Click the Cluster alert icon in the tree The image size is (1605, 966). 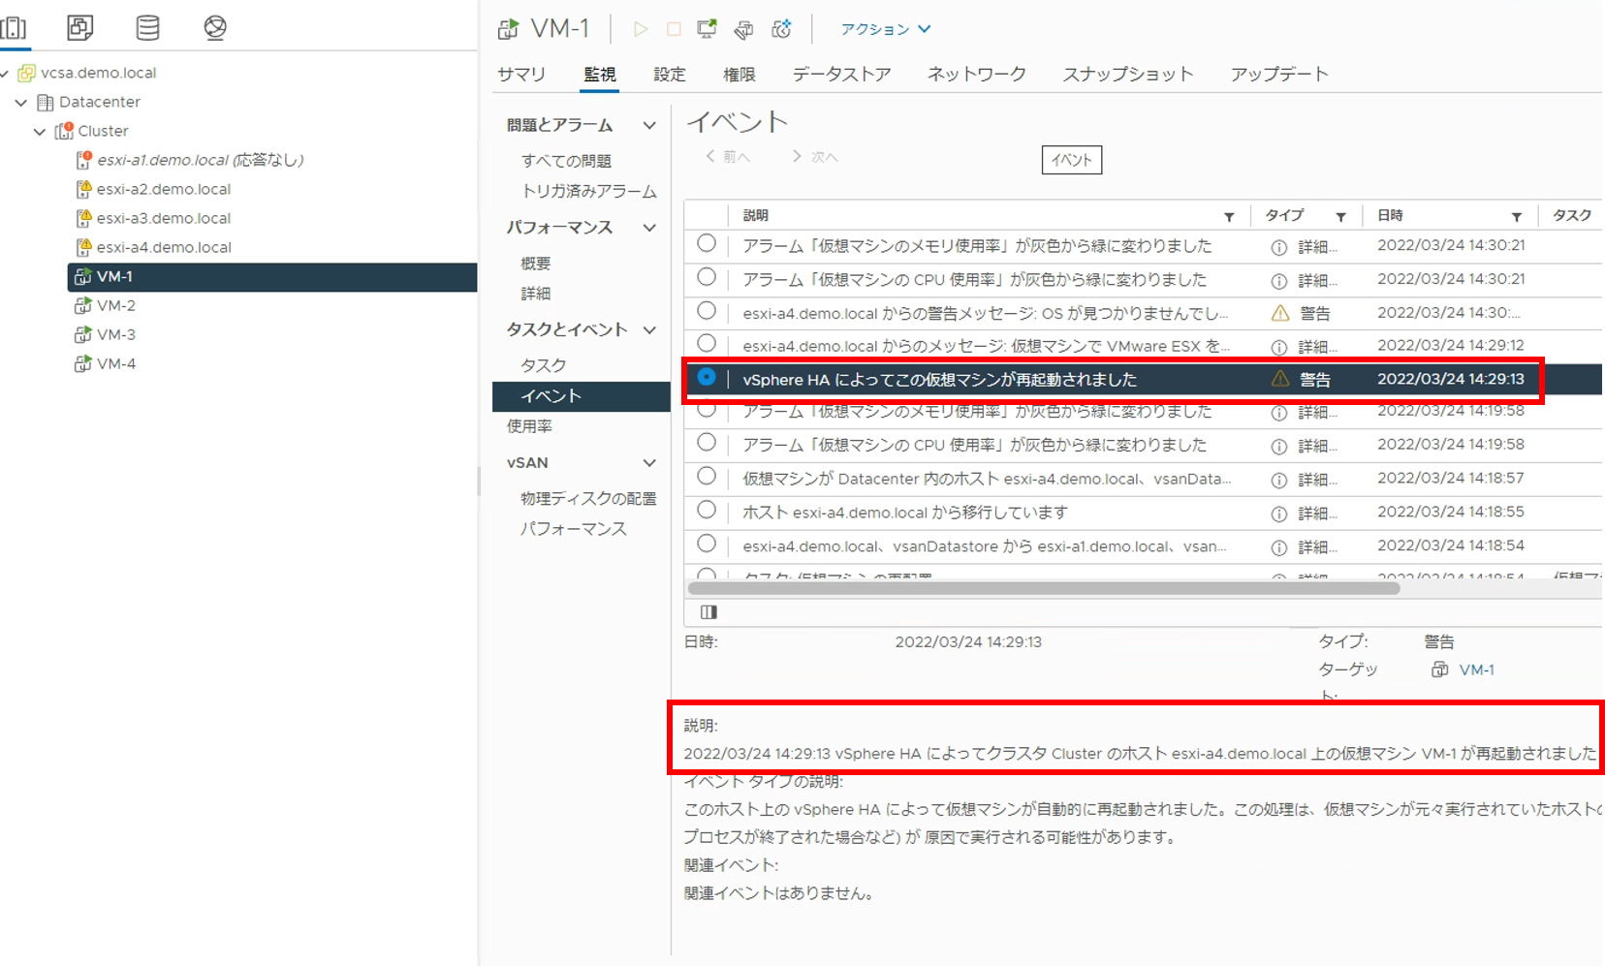[x=64, y=131]
